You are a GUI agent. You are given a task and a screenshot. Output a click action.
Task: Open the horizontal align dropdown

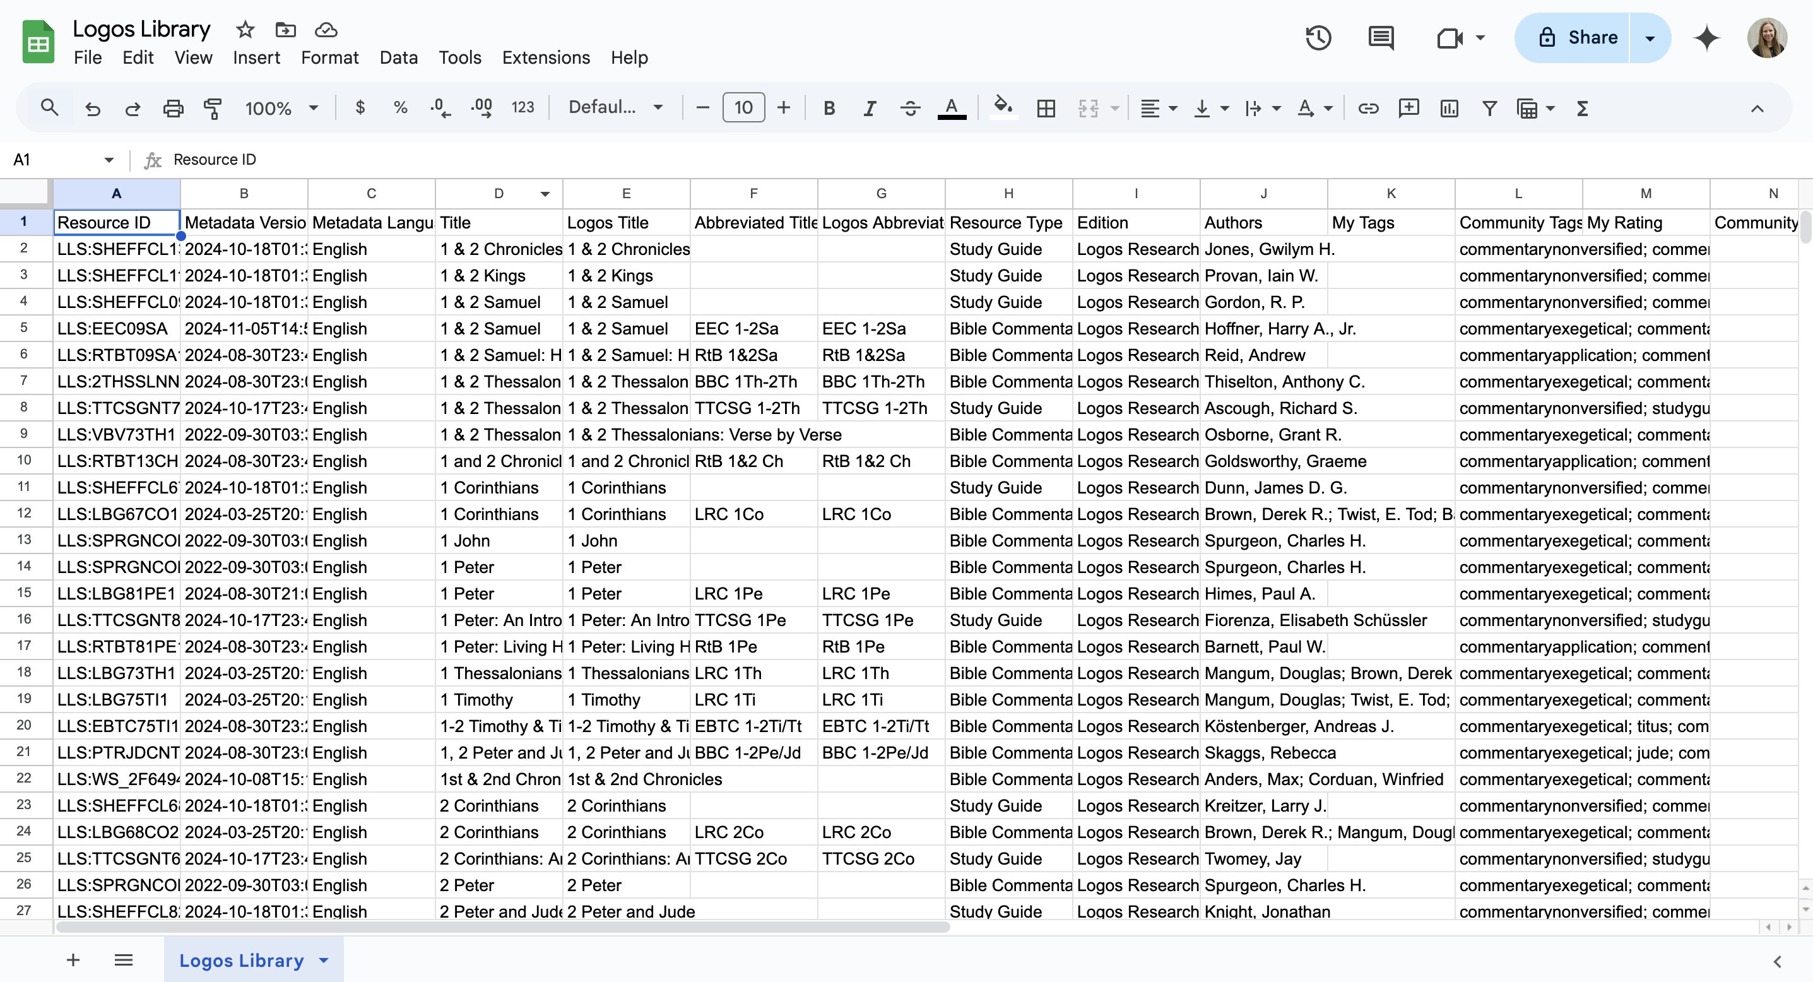pyautogui.click(x=1158, y=108)
